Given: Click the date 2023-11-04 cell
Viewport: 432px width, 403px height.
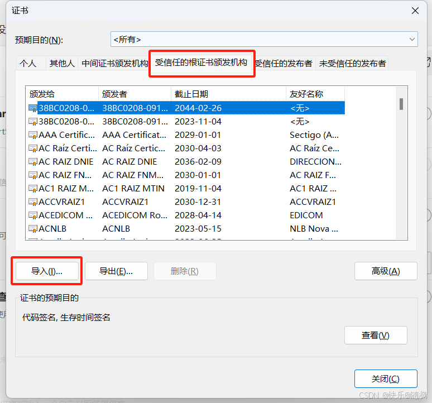Looking at the screenshot, I should (198, 122).
